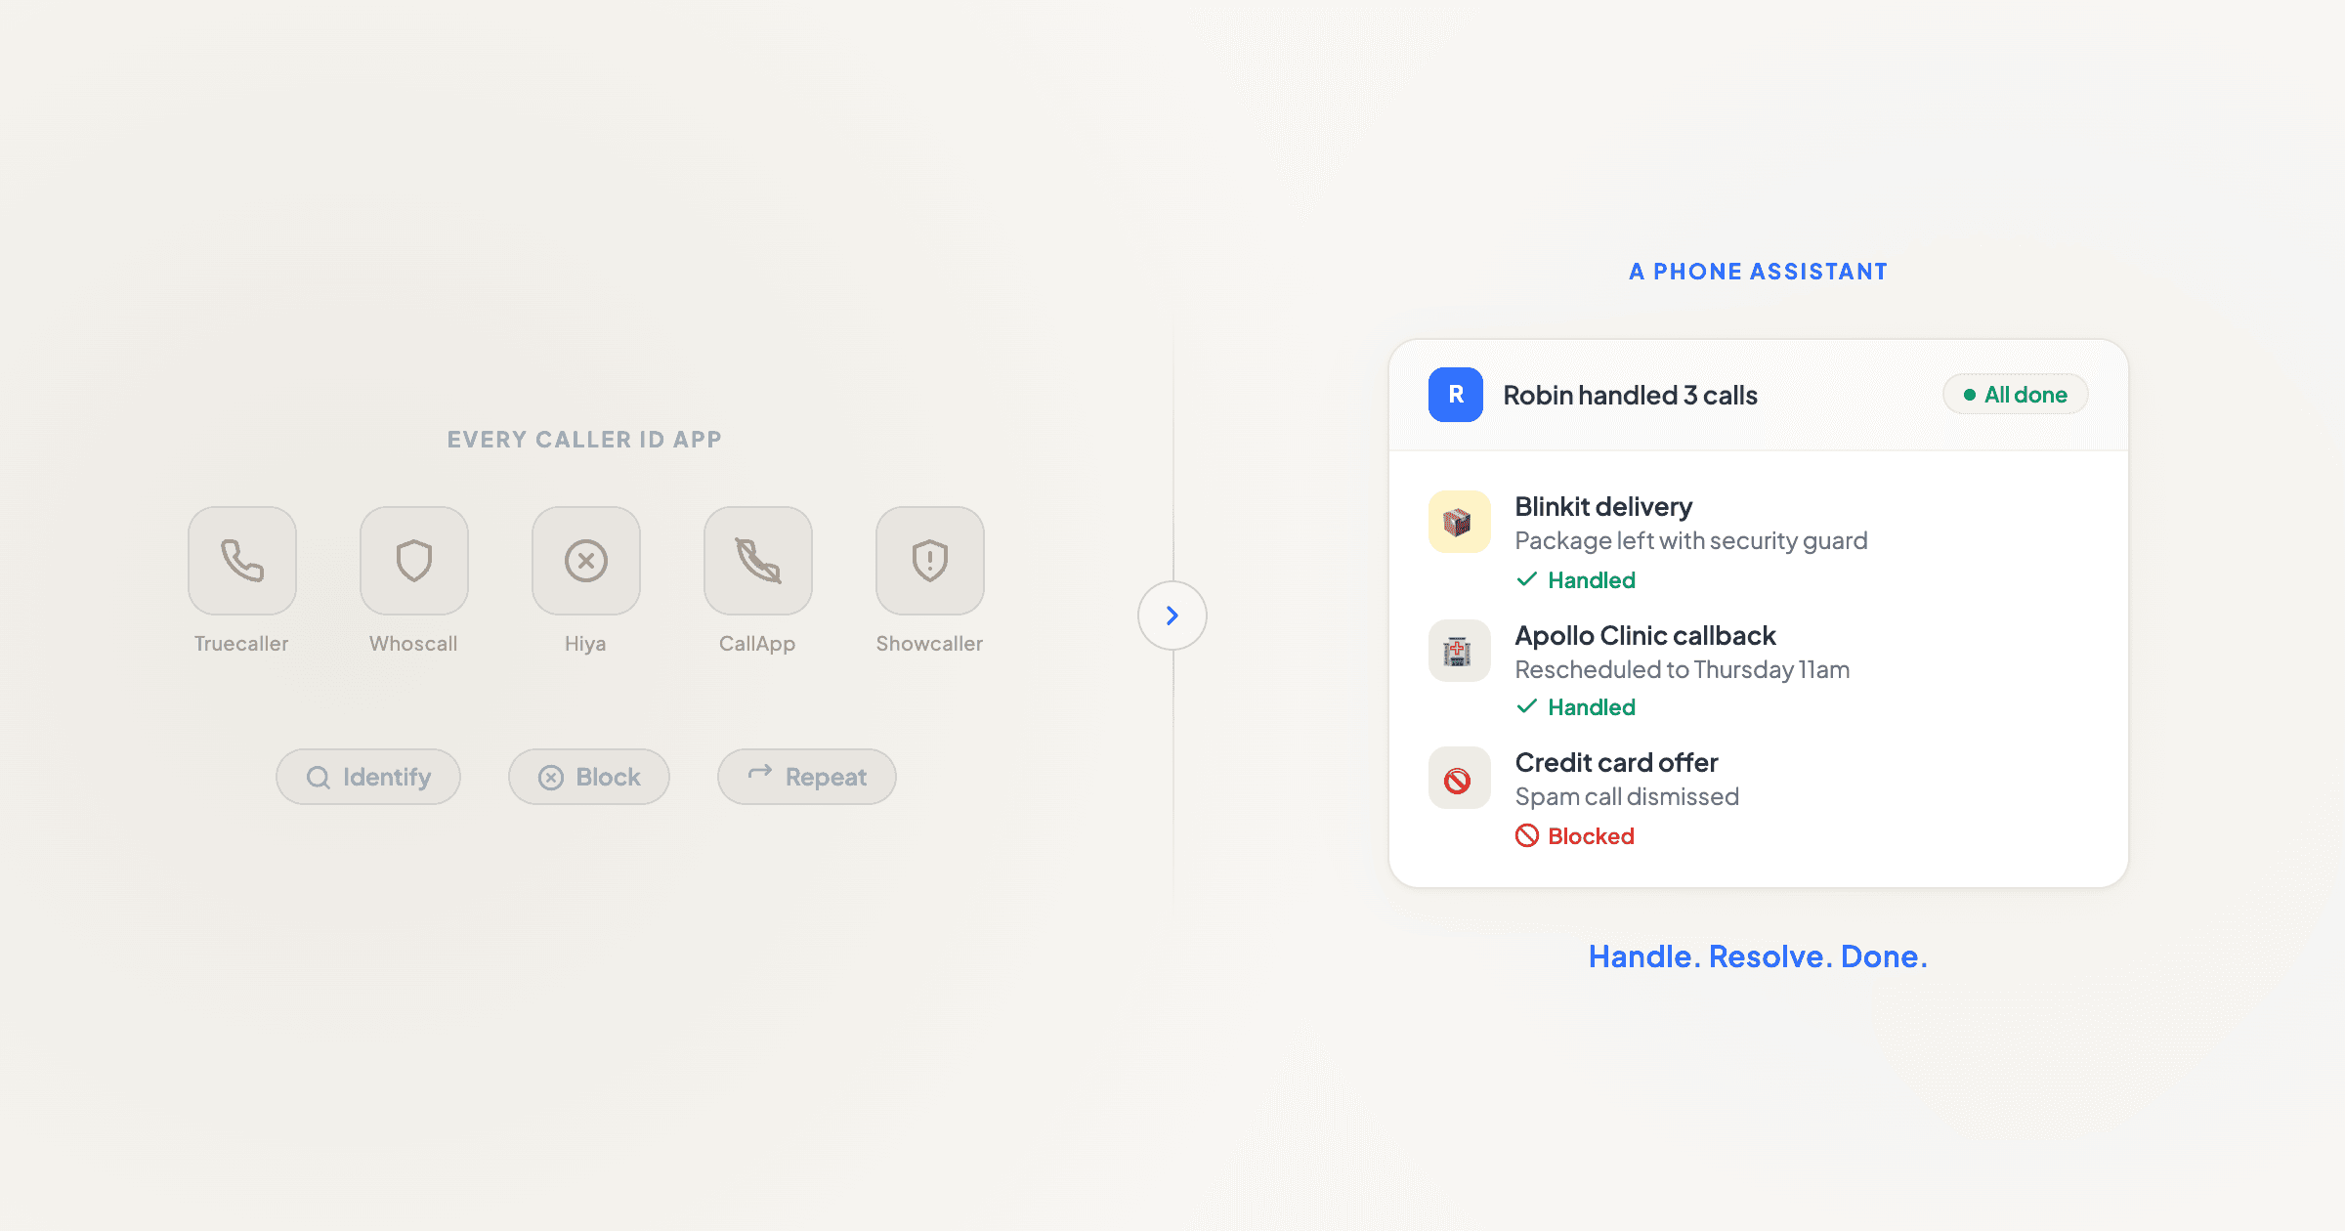This screenshot has width=2345, height=1231.
Task: Click the center chevron arrow circle
Action: [1172, 615]
